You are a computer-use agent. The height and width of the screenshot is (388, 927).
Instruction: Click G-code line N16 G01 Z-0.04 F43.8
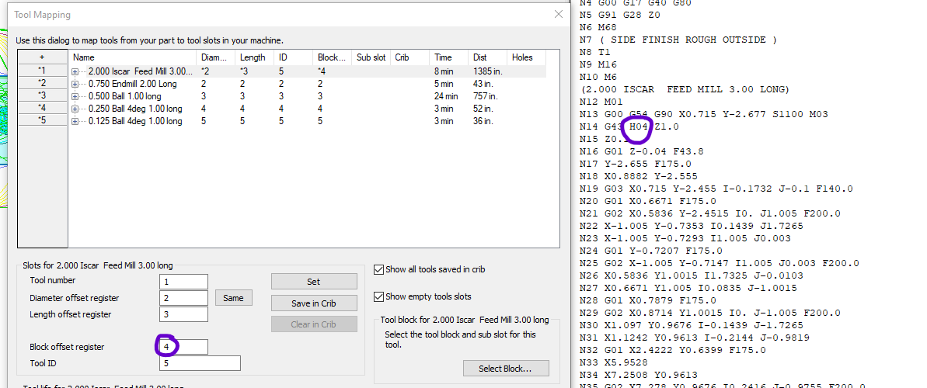(642, 151)
